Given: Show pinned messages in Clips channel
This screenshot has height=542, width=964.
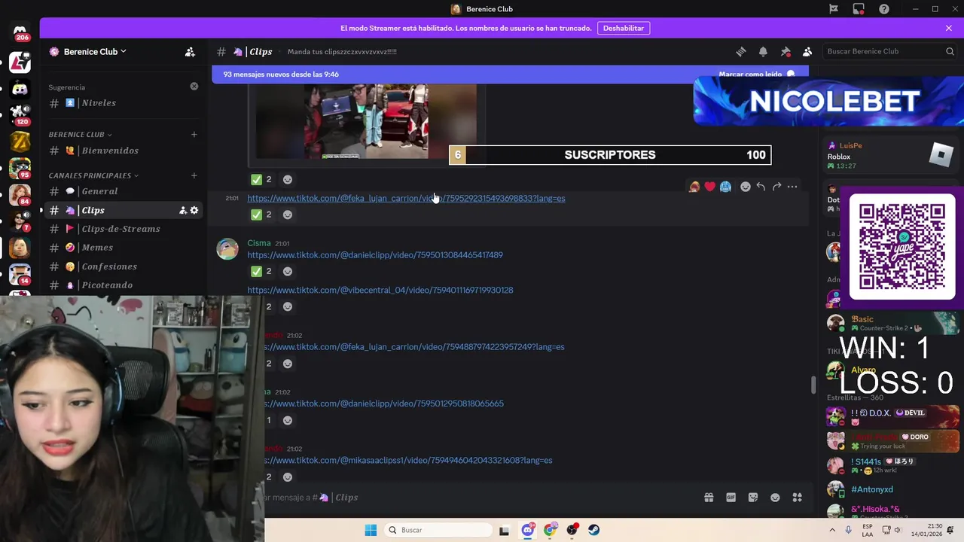Looking at the screenshot, I should [786, 51].
